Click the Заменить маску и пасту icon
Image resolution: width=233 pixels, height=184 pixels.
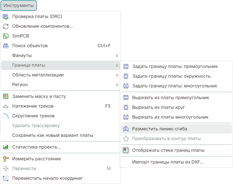pos(5,96)
